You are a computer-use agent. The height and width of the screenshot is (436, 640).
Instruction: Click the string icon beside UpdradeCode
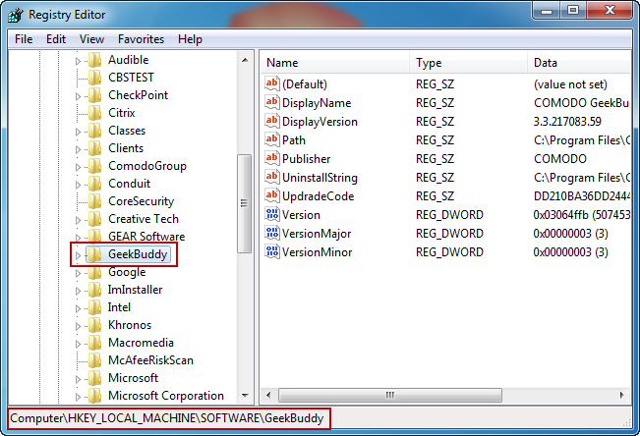pos(272,196)
